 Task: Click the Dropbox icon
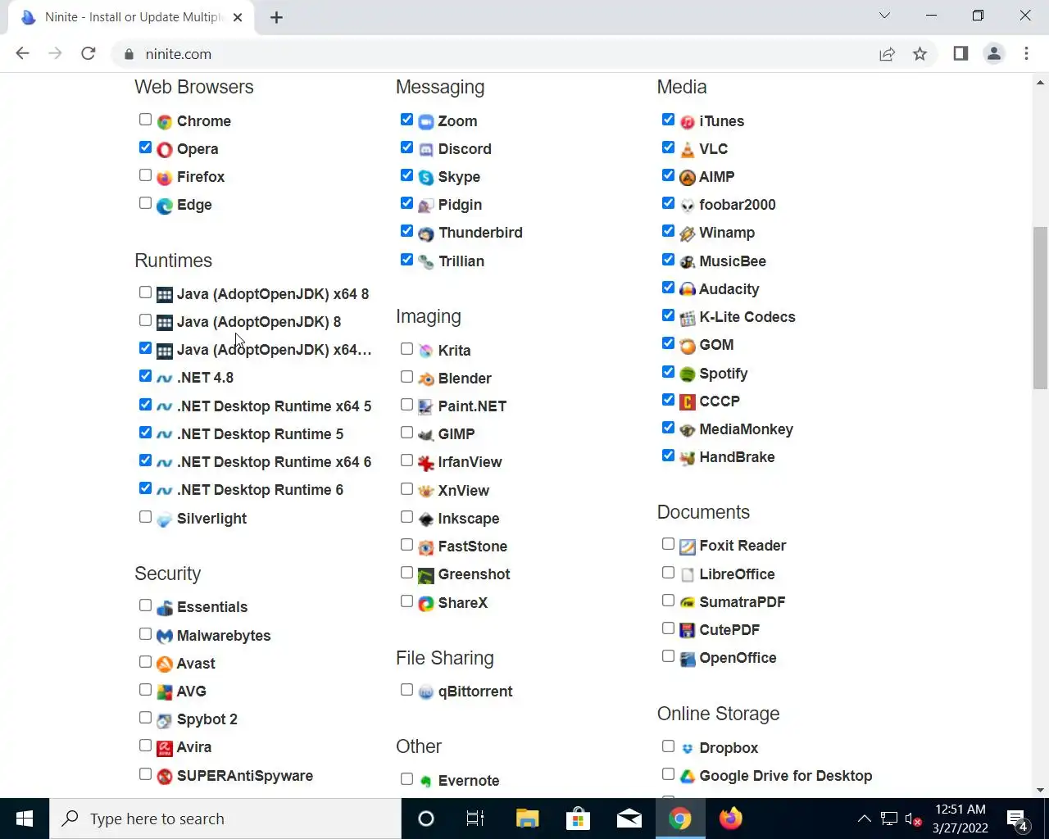pos(688,748)
